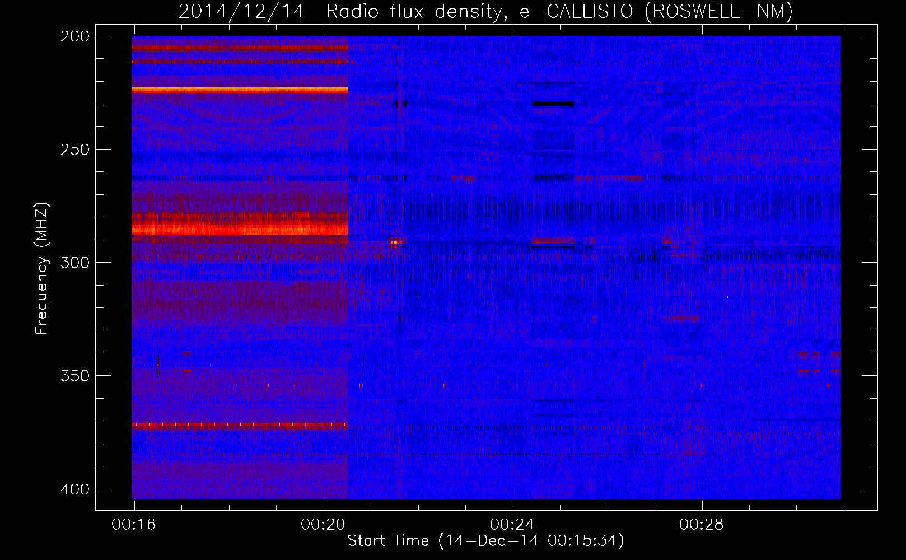This screenshot has width=906, height=560.
Task: Click the 00:20 time tick label
Action: [x=323, y=525]
